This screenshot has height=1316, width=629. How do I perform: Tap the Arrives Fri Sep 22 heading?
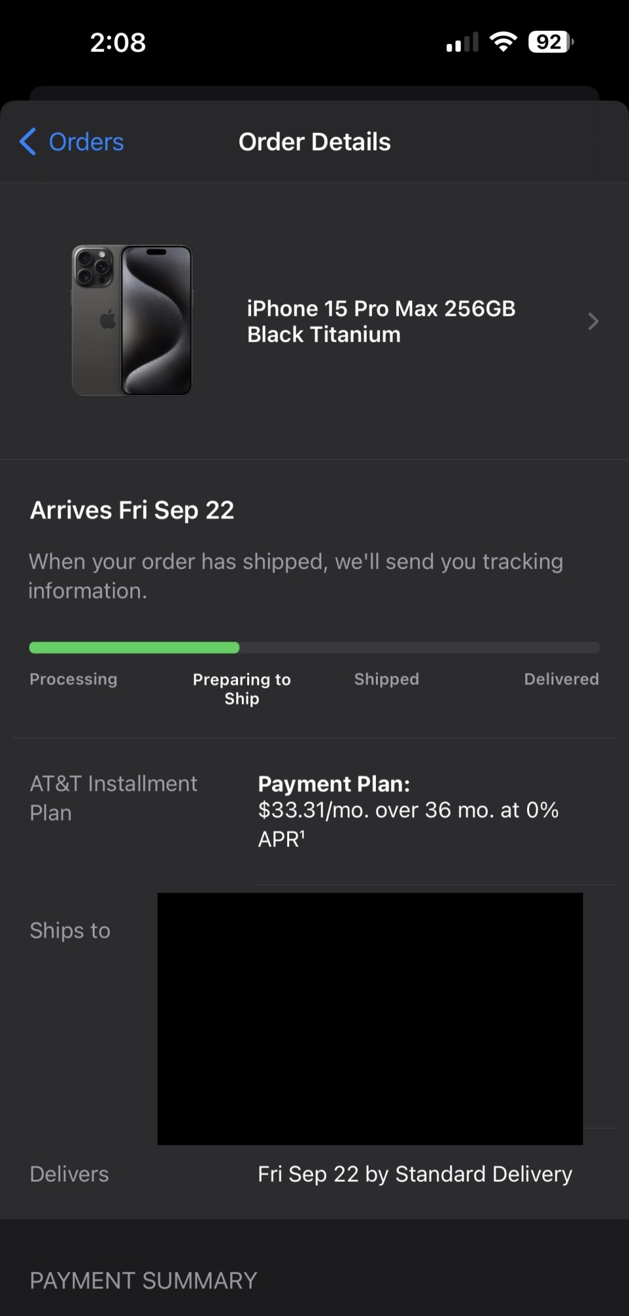[x=132, y=511]
